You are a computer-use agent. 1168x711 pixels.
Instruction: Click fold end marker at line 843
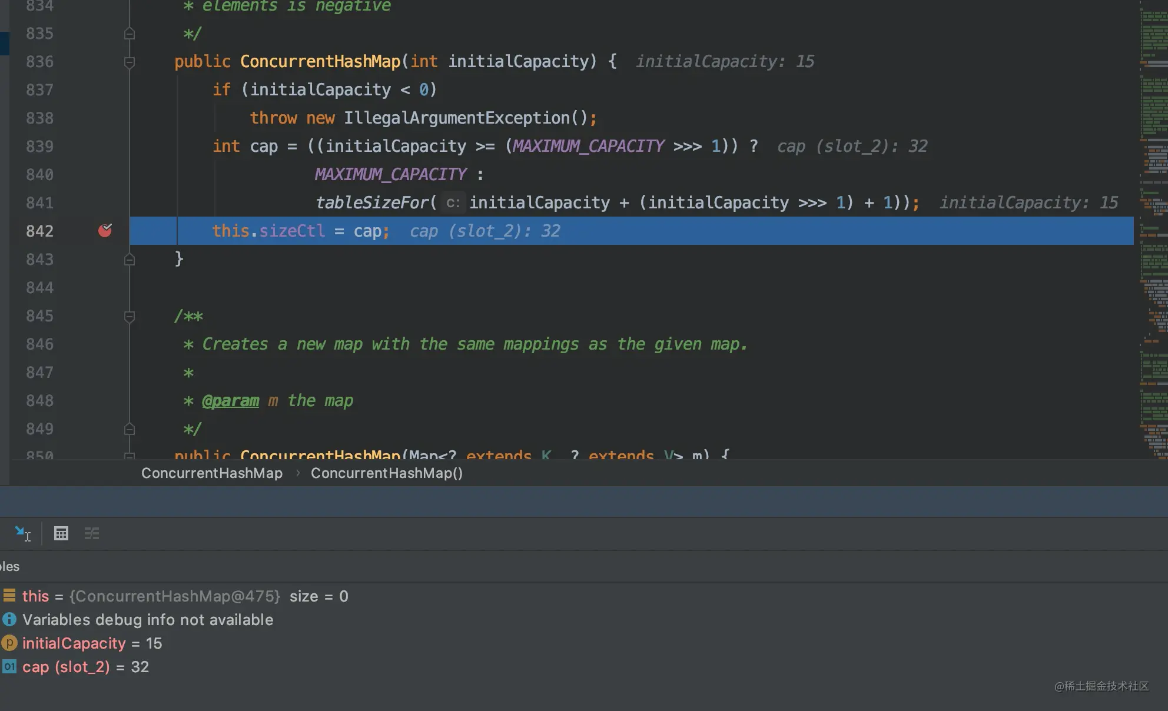[x=130, y=260]
